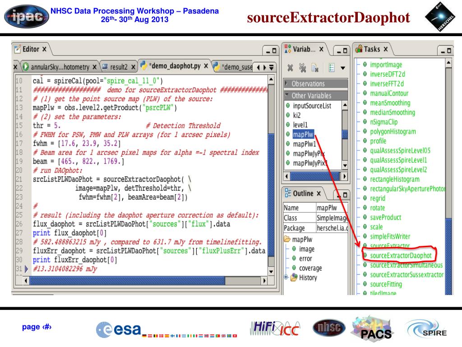The width and height of the screenshot is (462, 347).
Task: Click the Tasks view icon
Action: [359, 49]
